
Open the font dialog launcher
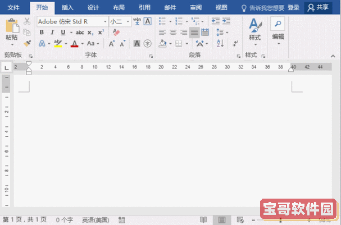click(x=151, y=56)
